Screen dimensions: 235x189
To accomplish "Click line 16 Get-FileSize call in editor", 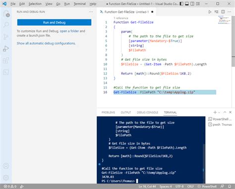I will pyautogui.click(x=154, y=92).
